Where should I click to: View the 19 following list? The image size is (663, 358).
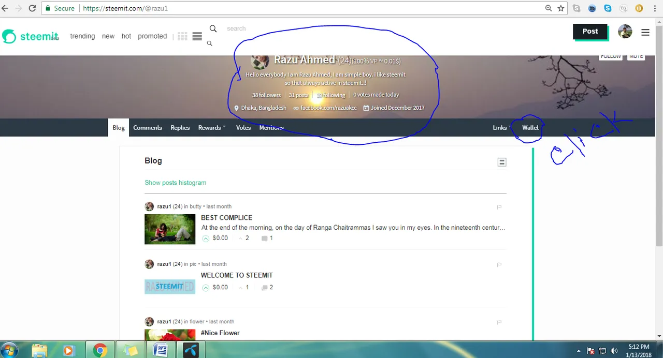click(331, 95)
